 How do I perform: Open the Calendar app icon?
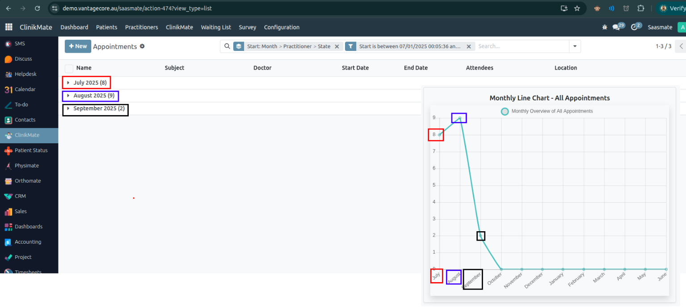(8, 90)
